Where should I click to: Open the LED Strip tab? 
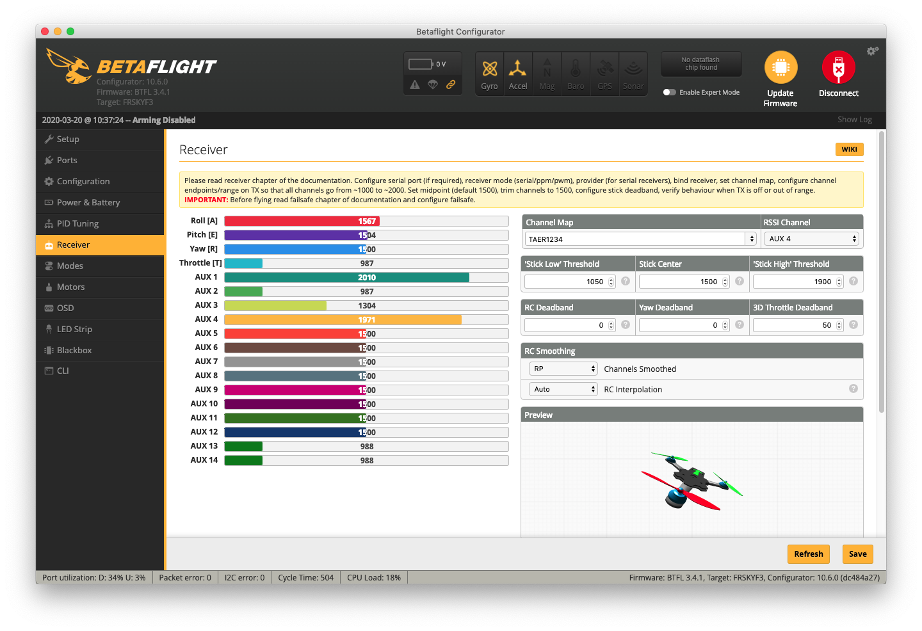(x=100, y=329)
